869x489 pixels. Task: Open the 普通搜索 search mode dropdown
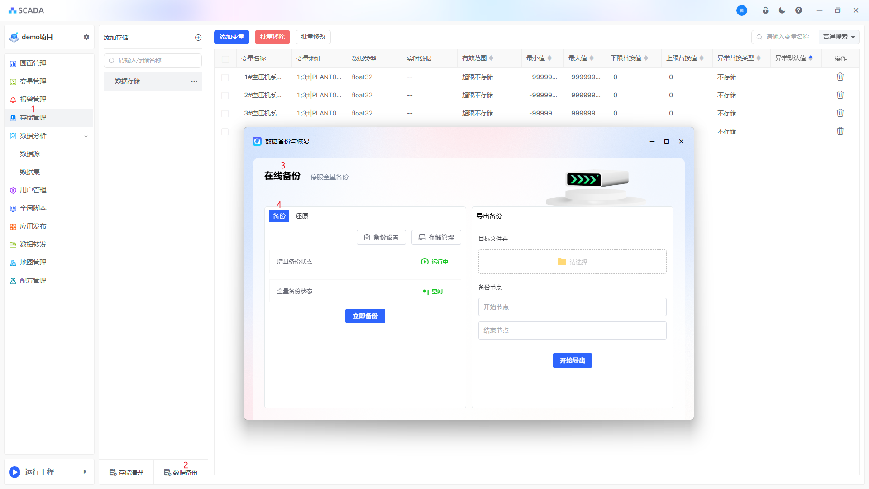pyautogui.click(x=839, y=37)
